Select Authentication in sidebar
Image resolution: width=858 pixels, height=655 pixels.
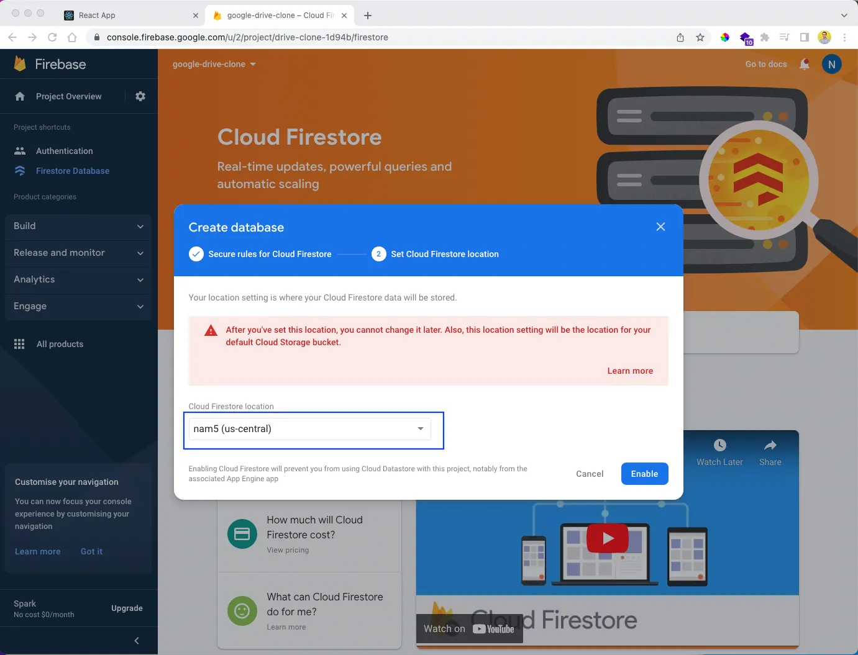point(65,151)
